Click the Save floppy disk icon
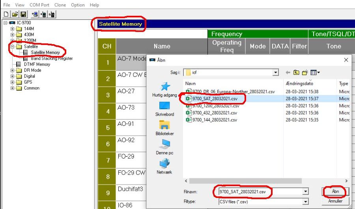Viewport: 355px width, 209px height. click(x=23, y=14)
